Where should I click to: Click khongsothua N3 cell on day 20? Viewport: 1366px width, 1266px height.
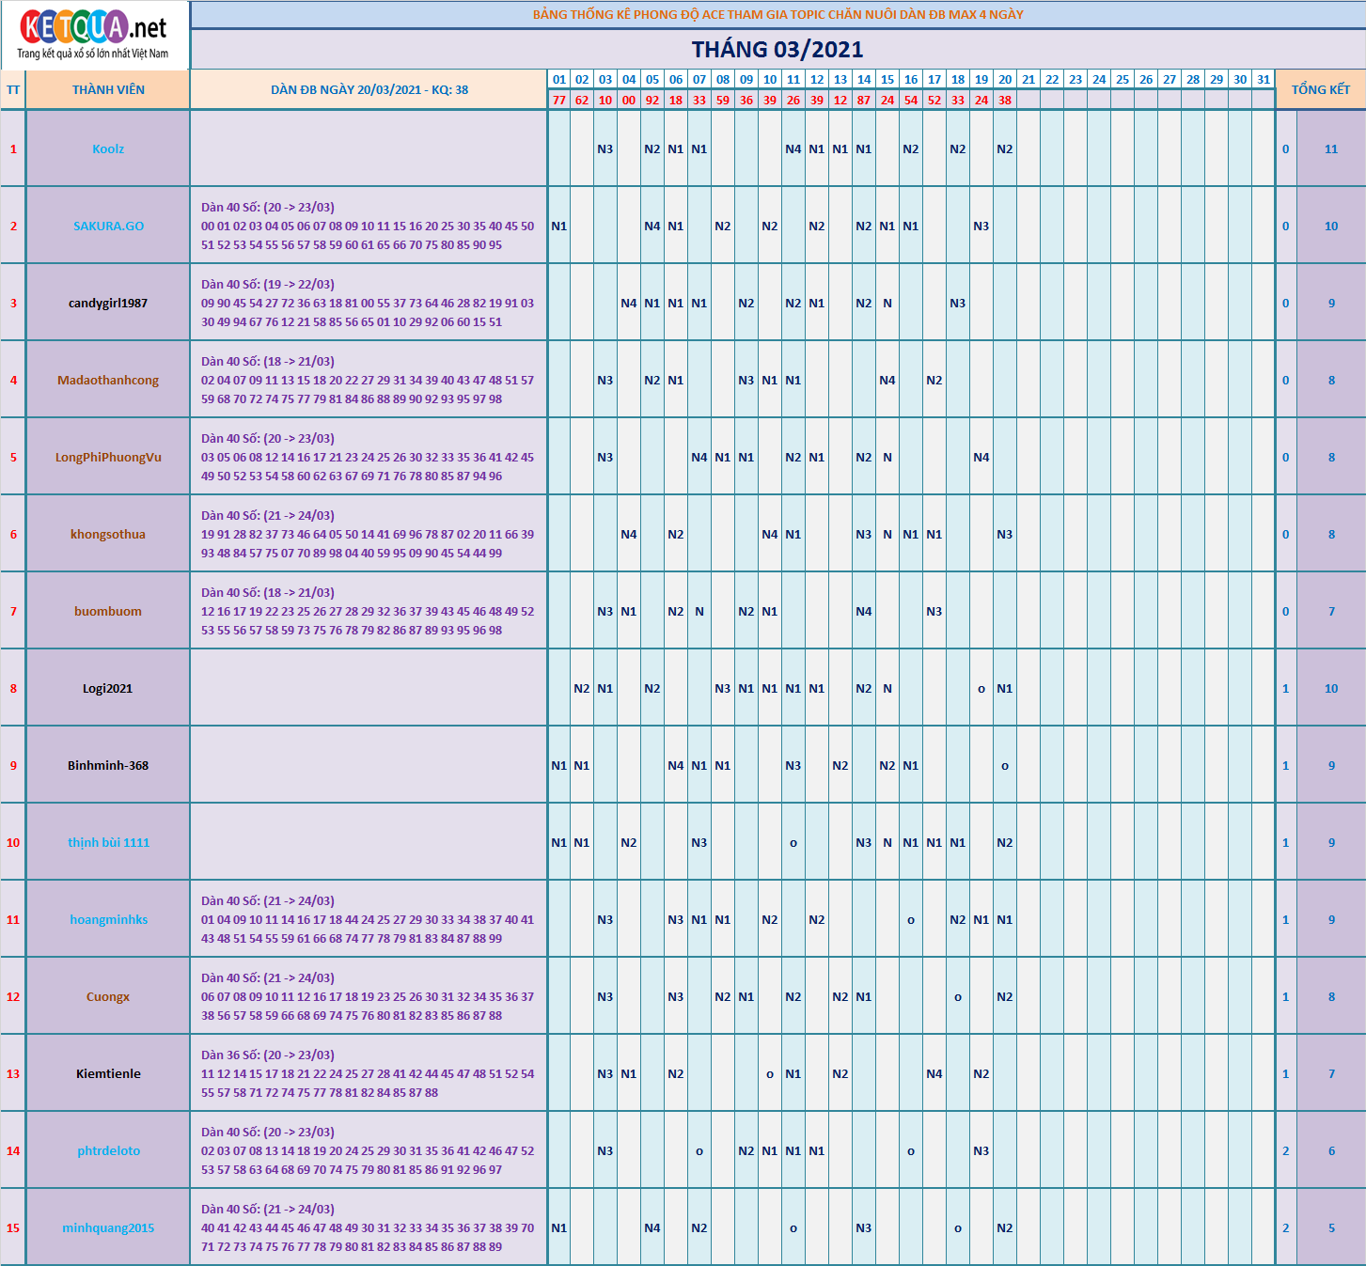(1005, 534)
